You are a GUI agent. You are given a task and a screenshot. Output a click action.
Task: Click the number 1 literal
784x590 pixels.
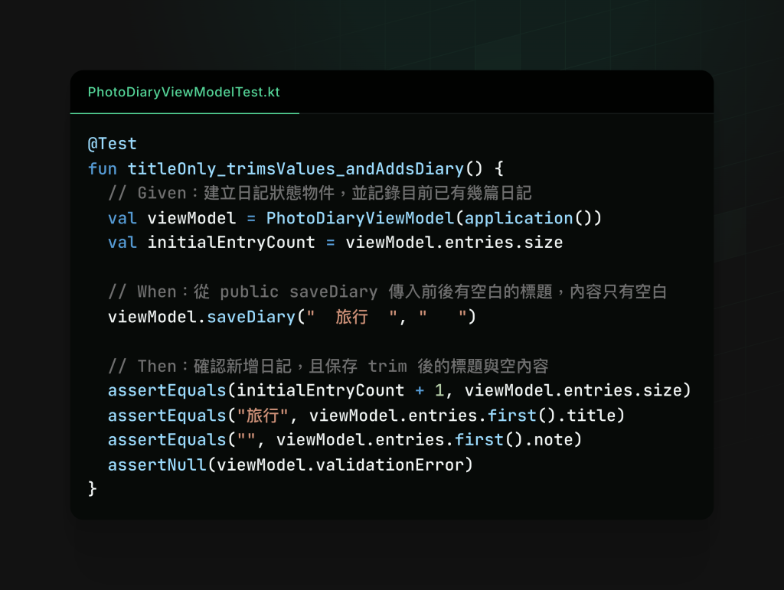(439, 391)
